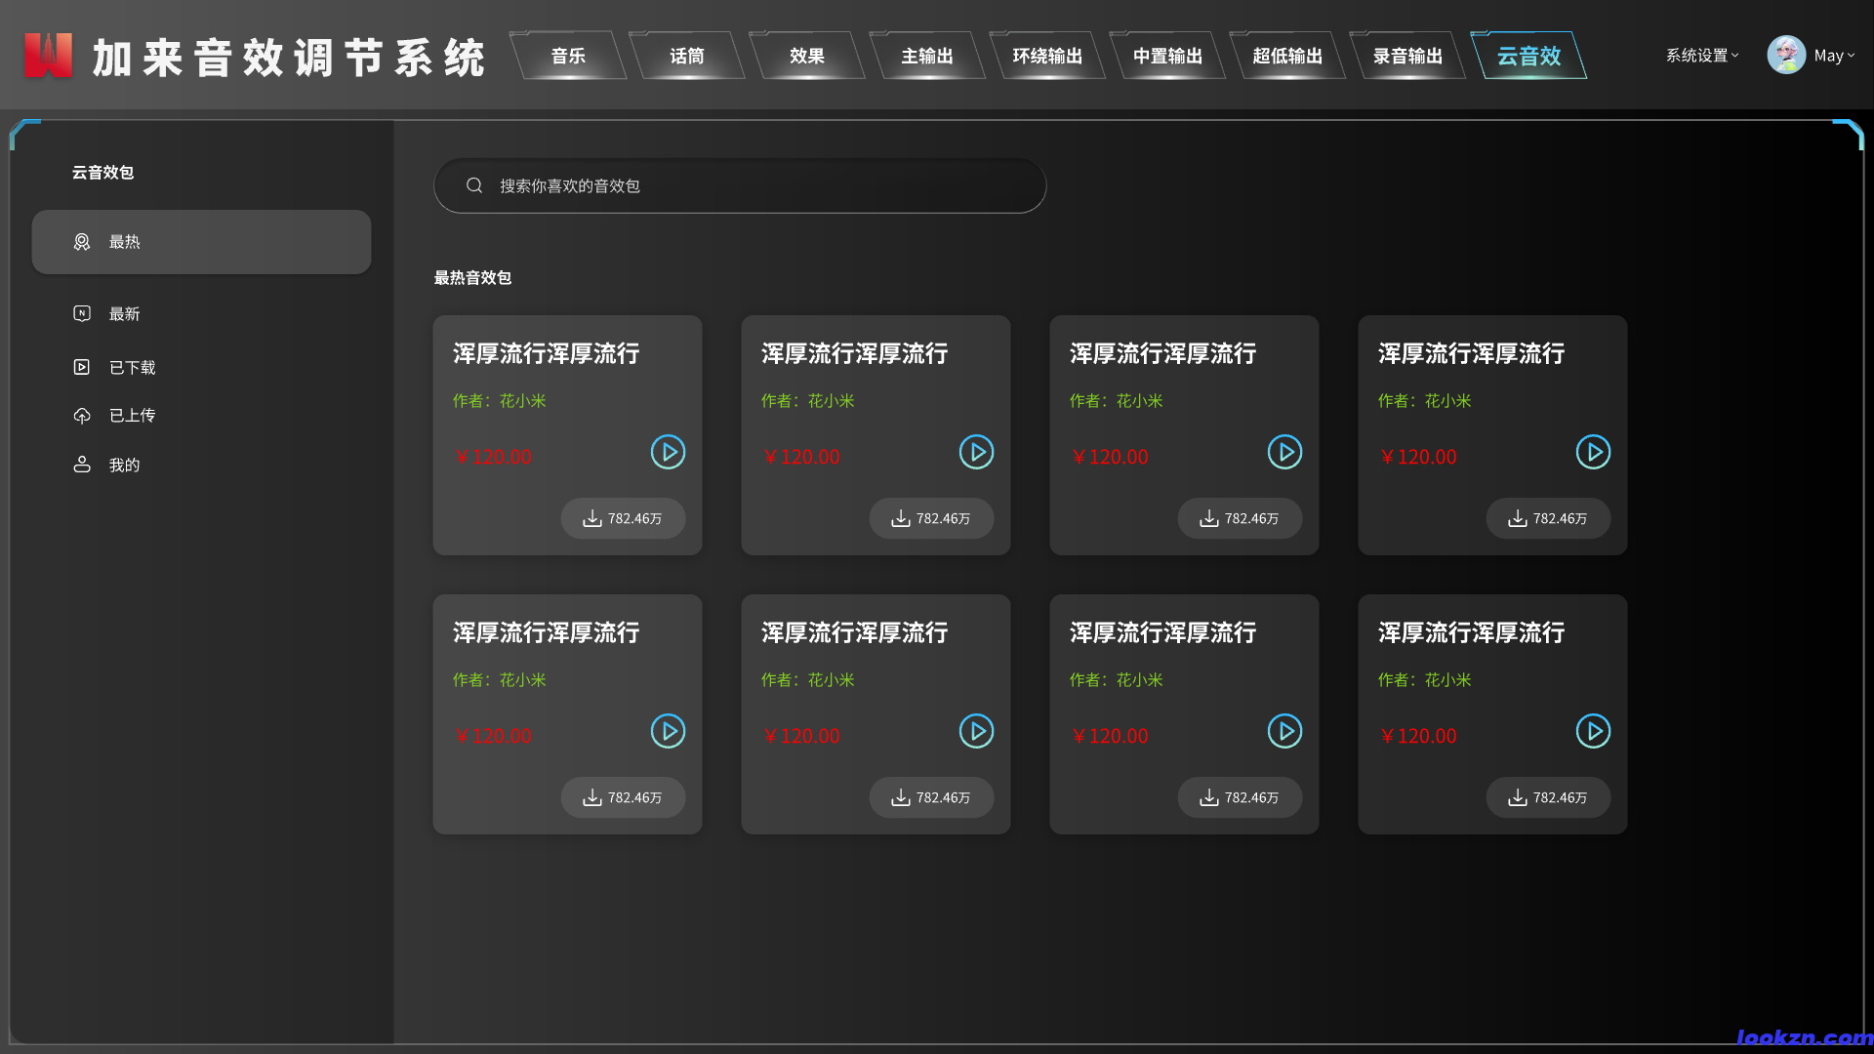This screenshot has width=1874, height=1054.
Task: Open the 效果 tab
Action: pyautogui.click(x=807, y=56)
